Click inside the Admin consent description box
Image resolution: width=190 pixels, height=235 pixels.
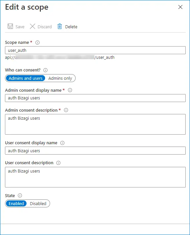(95, 124)
